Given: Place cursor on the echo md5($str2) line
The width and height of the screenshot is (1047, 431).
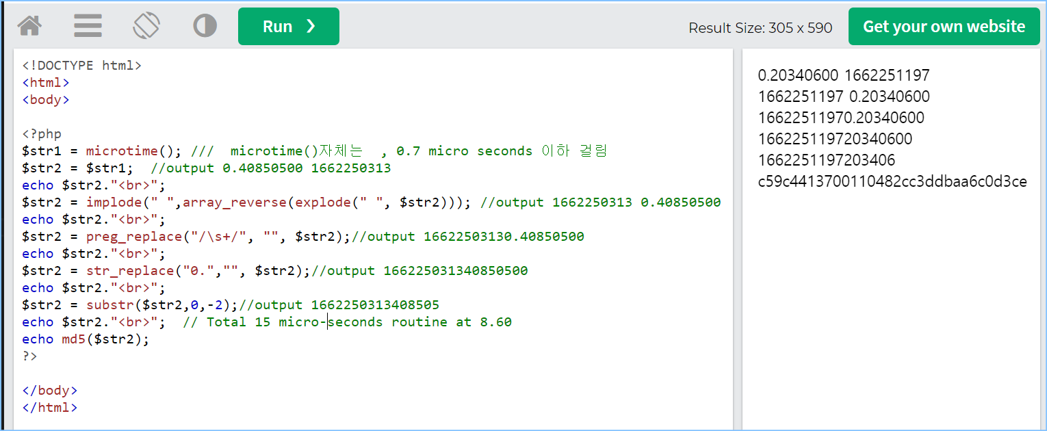Looking at the screenshot, I should [x=86, y=339].
